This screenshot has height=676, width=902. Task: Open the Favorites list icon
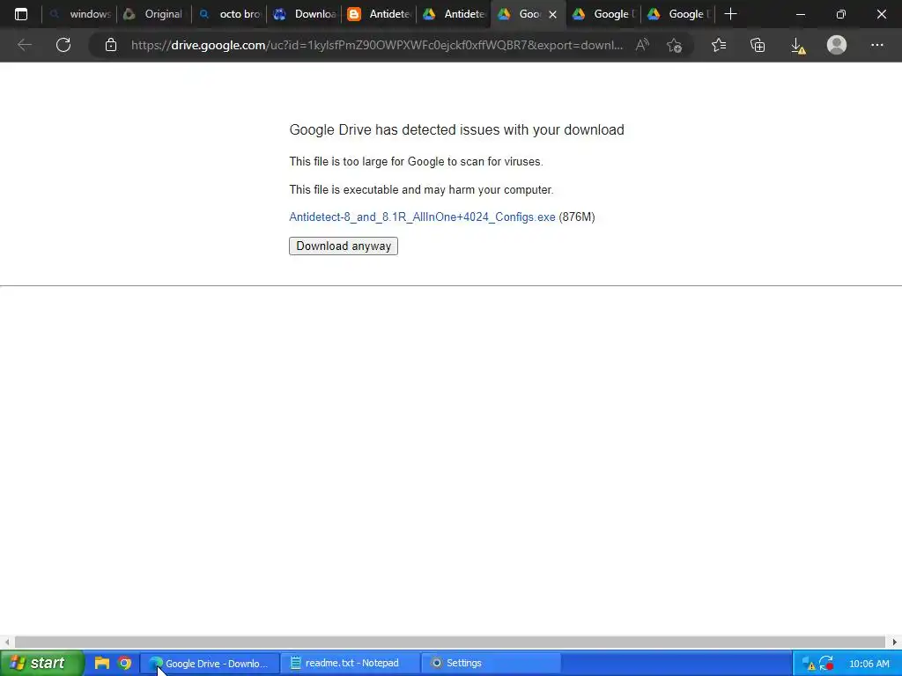[x=719, y=45]
